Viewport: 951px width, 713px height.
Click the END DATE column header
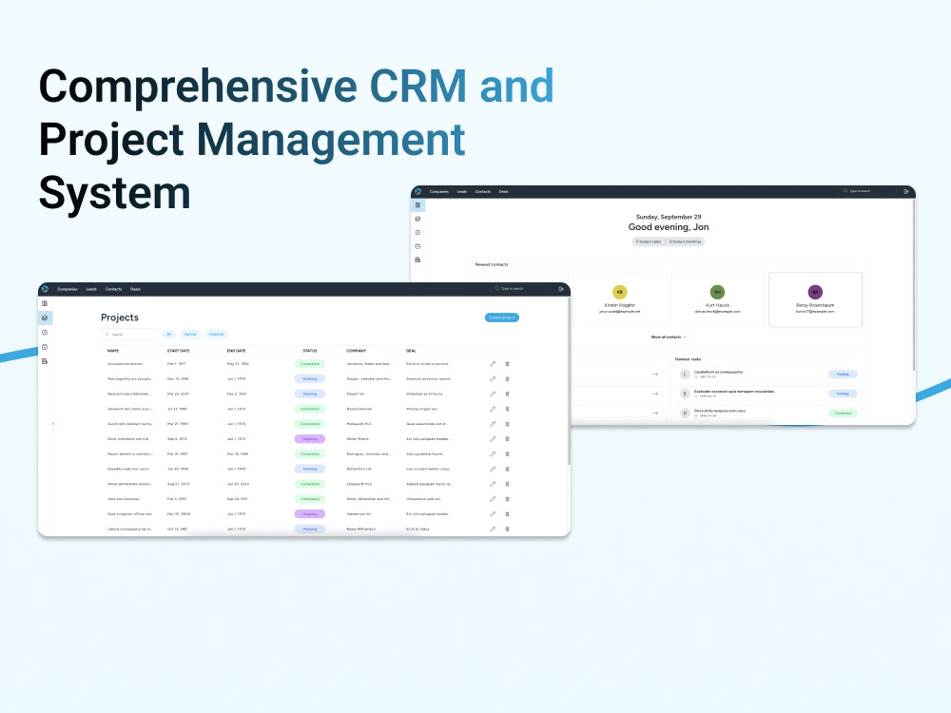[x=237, y=351]
